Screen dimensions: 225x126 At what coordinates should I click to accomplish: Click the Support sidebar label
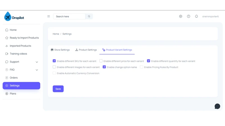[14, 62]
